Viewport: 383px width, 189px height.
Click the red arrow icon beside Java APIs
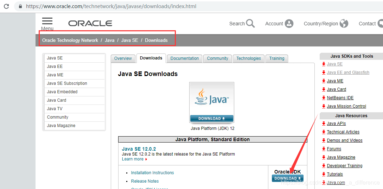[x=324, y=124]
